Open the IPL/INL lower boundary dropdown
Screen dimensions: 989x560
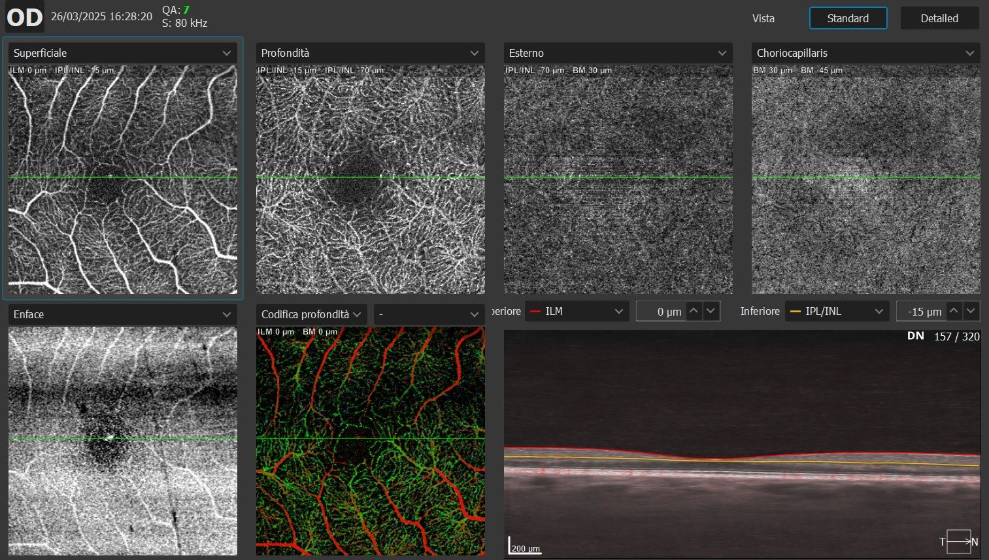pyautogui.click(x=837, y=311)
